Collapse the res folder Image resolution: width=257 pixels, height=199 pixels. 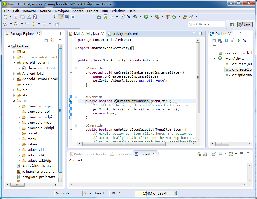(14, 101)
